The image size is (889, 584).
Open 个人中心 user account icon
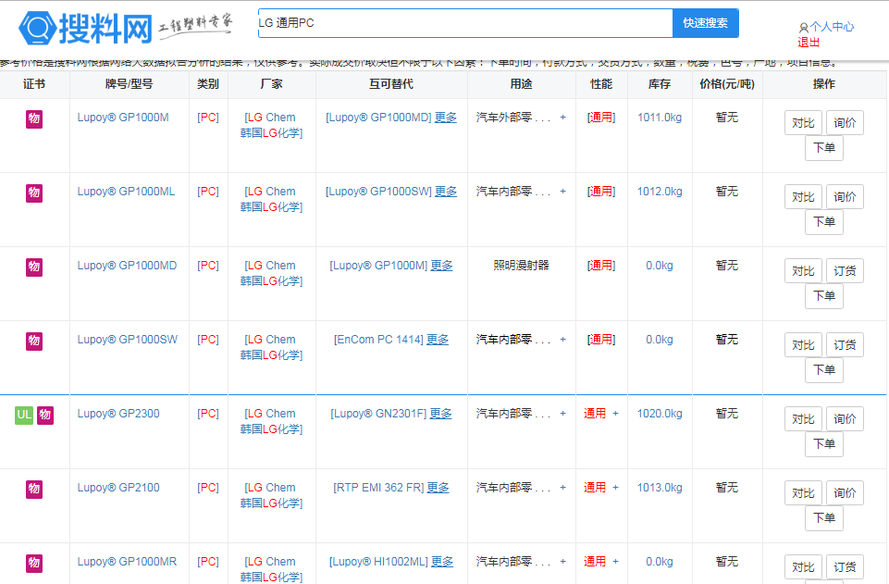[x=803, y=28]
